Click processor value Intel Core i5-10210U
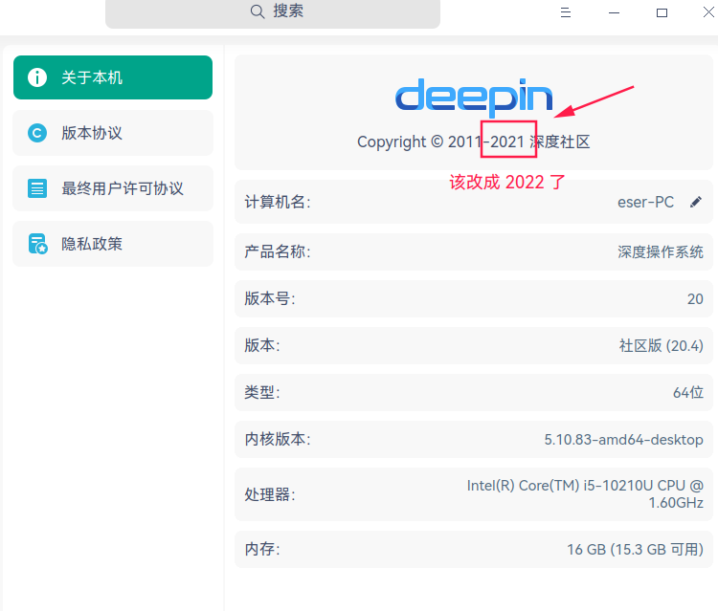The image size is (718, 611). (x=585, y=494)
